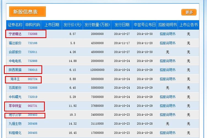
Task: Click the 证券名称 column header
Action: (15, 25)
